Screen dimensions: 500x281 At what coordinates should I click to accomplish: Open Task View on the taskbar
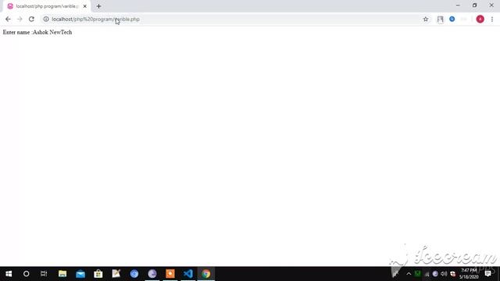pyautogui.click(x=44, y=274)
